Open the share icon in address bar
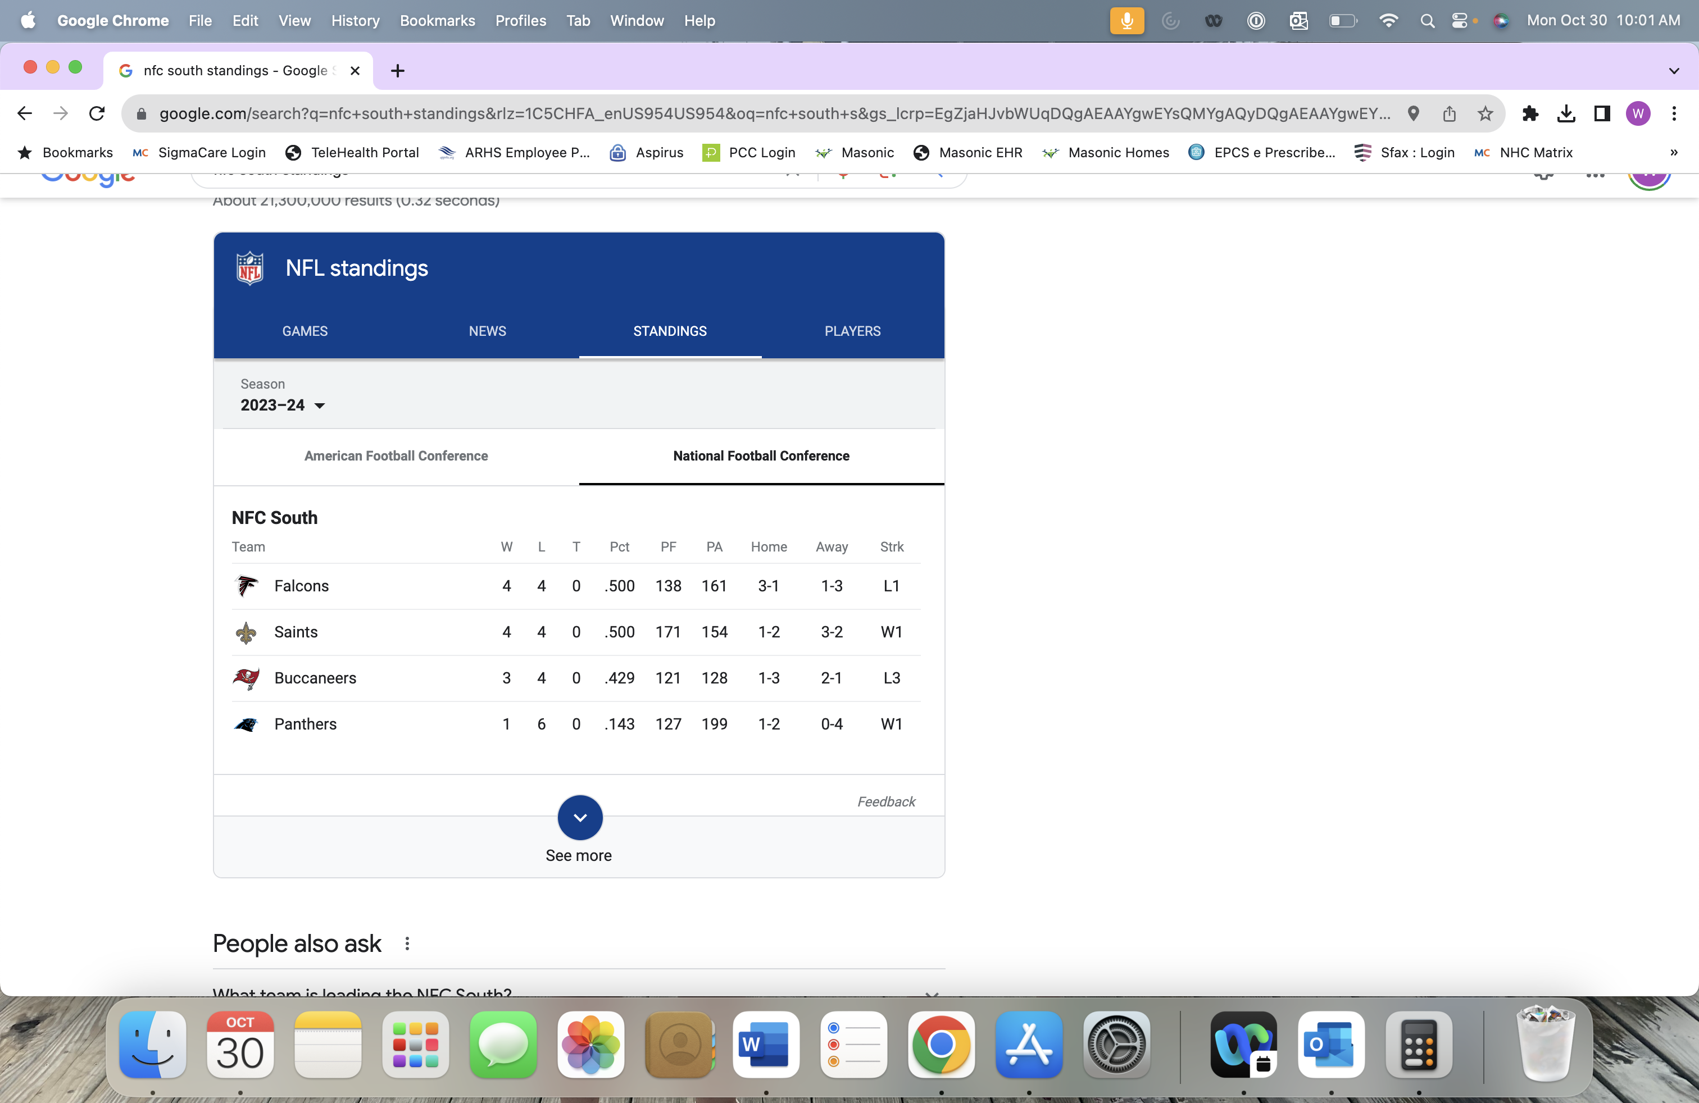The image size is (1699, 1103). pyautogui.click(x=1449, y=113)
